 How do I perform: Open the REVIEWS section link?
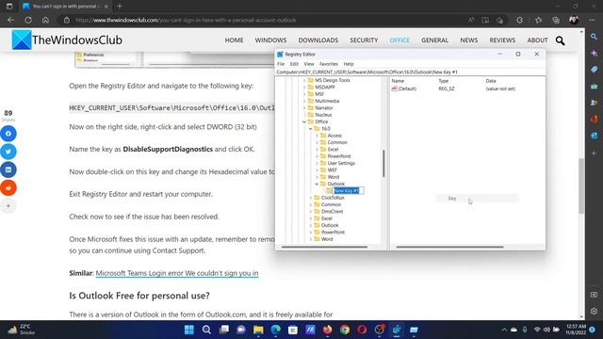click(x=502, y=40)
